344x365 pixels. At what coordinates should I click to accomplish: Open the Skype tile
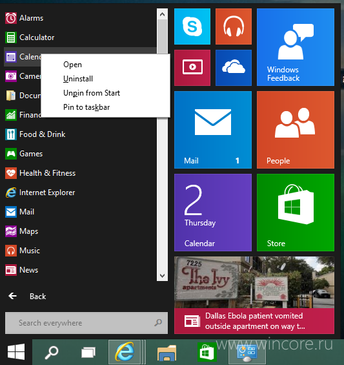pyautogui.click(x=192, y=26)
